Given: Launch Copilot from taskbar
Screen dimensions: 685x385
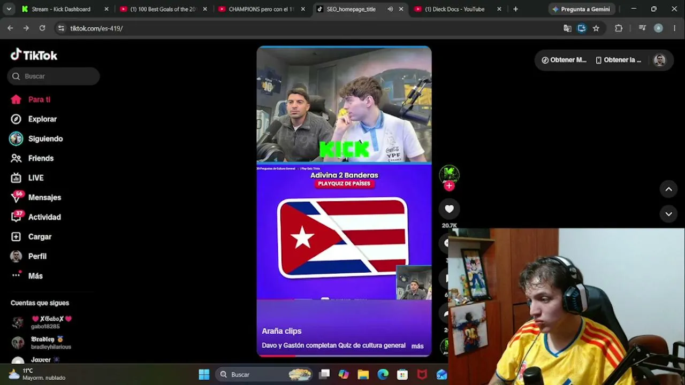Looking at the screenshot, I should point(344,374).
